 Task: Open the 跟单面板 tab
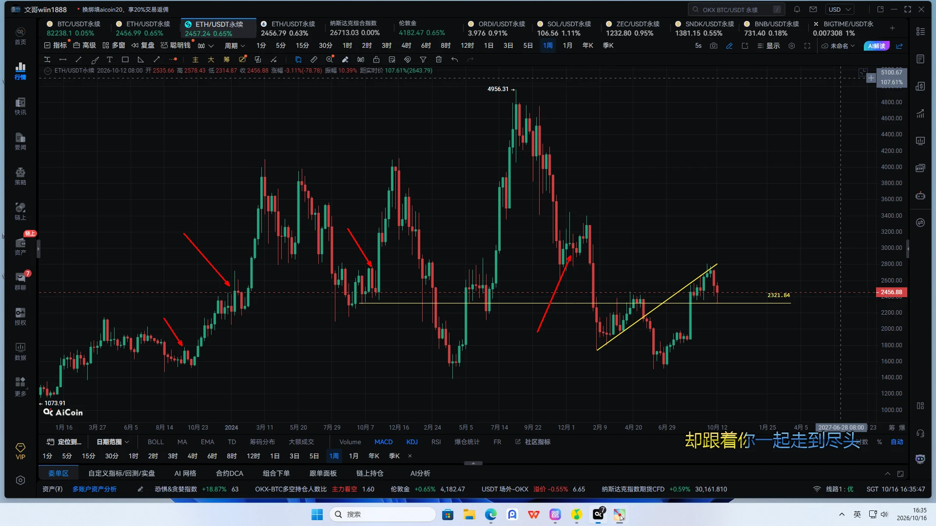click(x=323, y=473)
